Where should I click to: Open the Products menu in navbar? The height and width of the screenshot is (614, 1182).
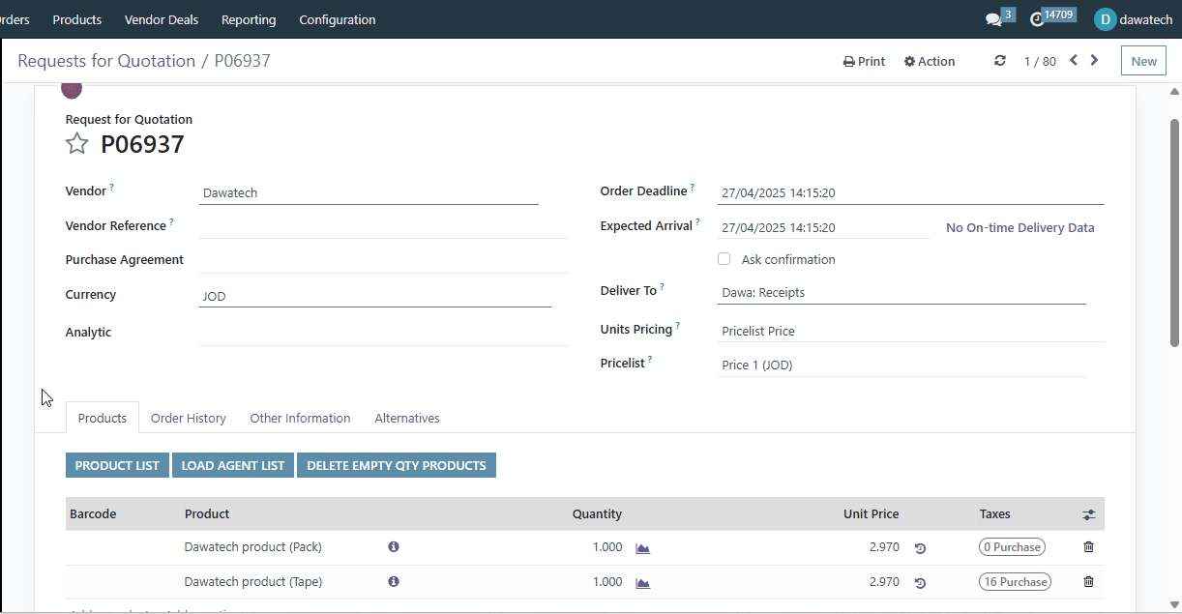[77, 19]
